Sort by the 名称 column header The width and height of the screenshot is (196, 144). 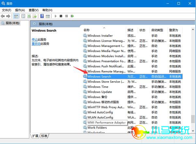pyautogui.click(x=87, y=30)
